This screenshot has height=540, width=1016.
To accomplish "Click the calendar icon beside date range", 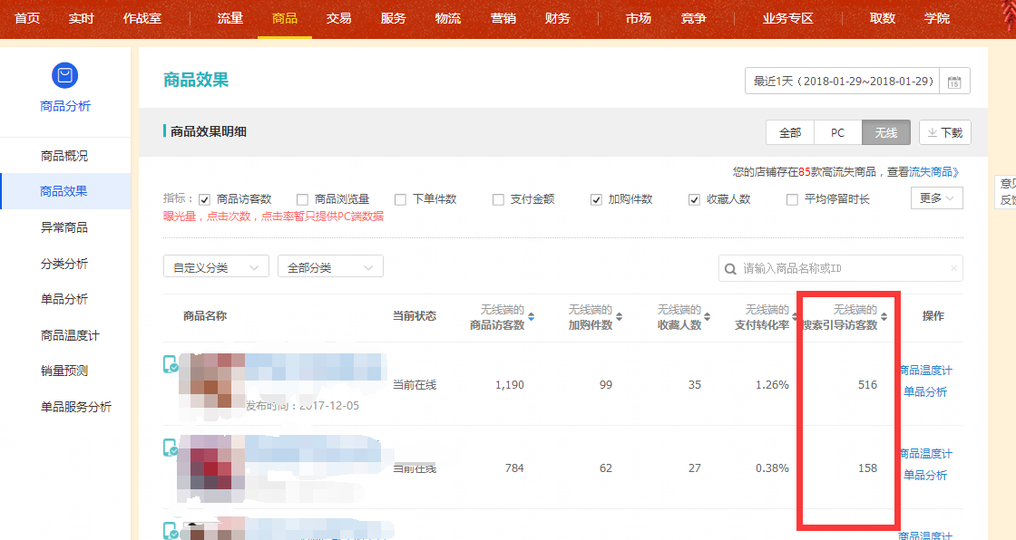I will (954, 82).
